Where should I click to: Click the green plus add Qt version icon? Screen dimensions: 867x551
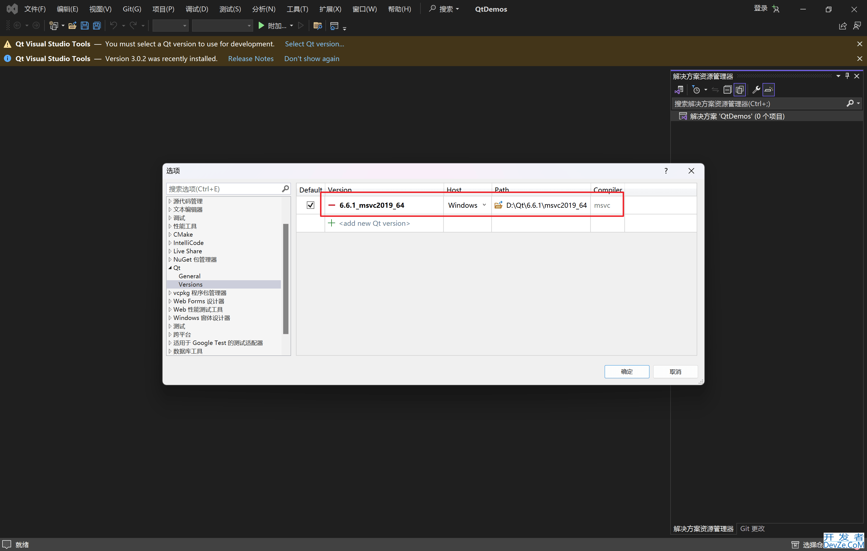(331, 223)
